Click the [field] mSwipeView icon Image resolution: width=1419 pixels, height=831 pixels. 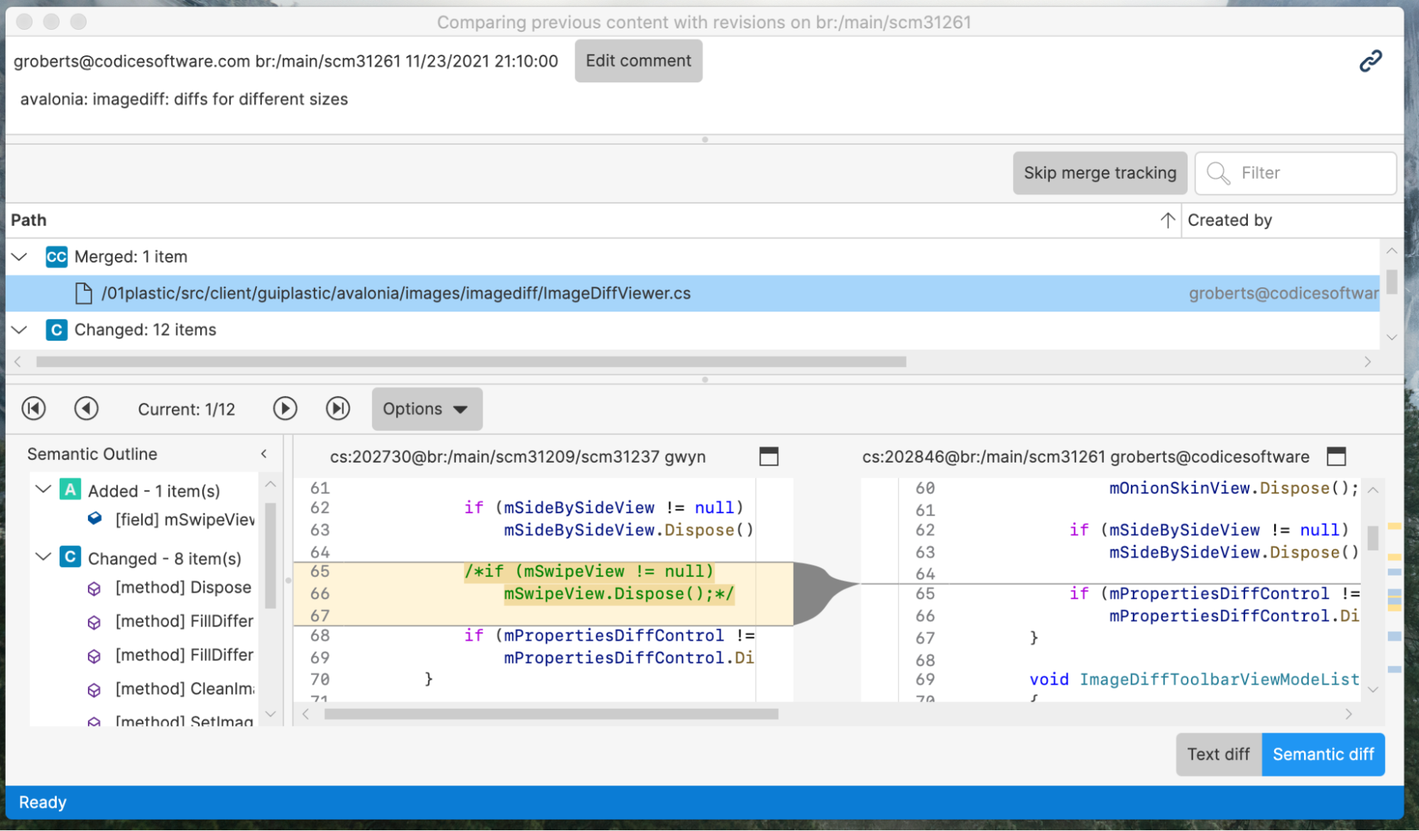(94, 518)
